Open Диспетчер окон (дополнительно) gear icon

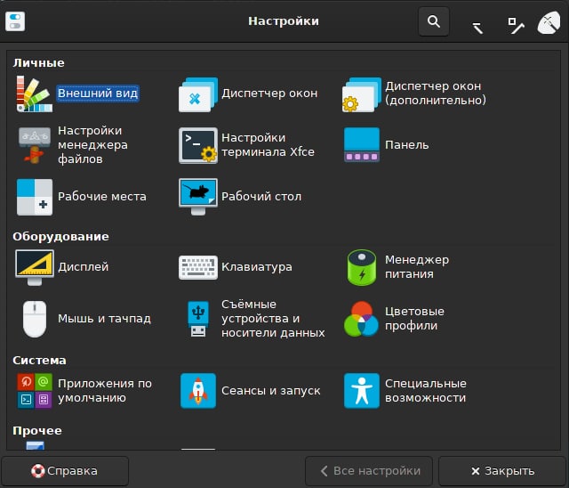click(x=362, y=94)
